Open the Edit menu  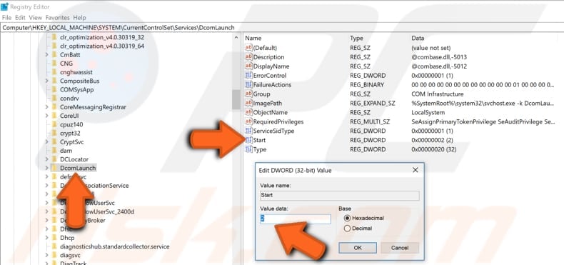tap(20, 17)
